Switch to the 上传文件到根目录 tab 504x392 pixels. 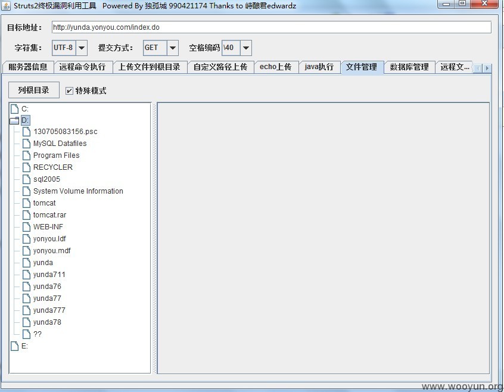150,67
